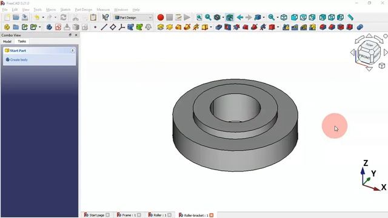Refresh and recompute the document

click(63, 18)
